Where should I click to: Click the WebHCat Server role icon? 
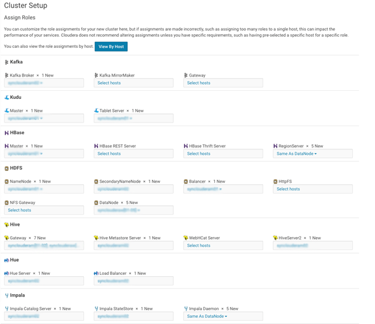coord(186,238)
